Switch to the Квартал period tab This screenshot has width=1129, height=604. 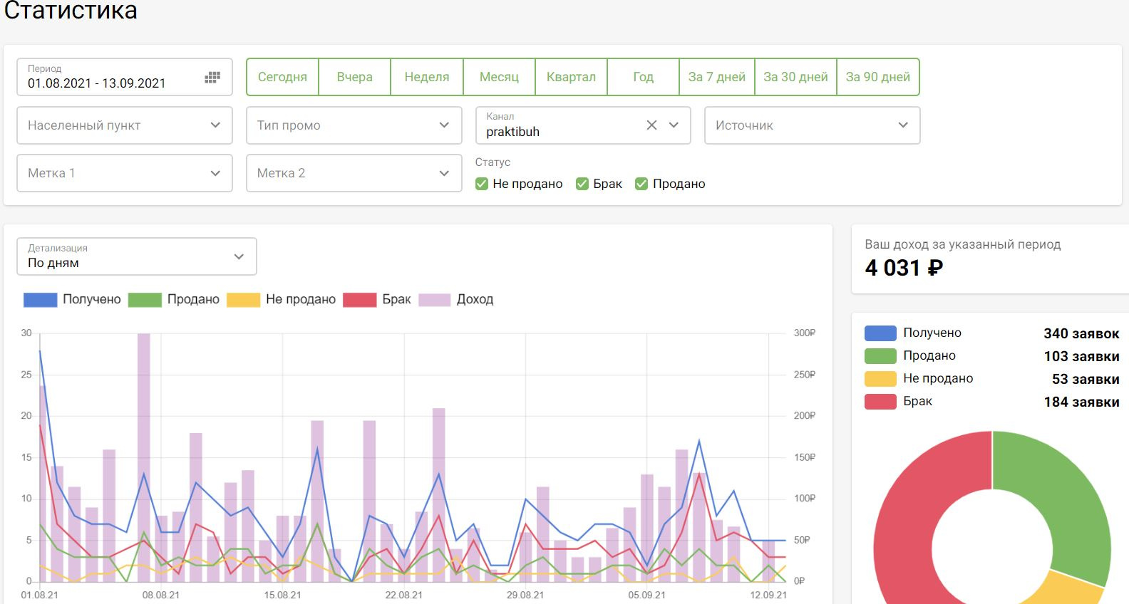pos(571,77)
